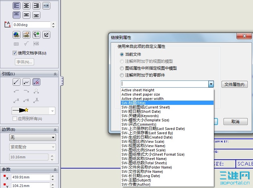Click geometric tolerance icon
The image size is (253, 188).
click(16, 44)
